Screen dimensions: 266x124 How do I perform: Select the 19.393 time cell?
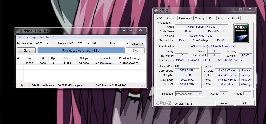pyautogui.click(x=67, y=63)
